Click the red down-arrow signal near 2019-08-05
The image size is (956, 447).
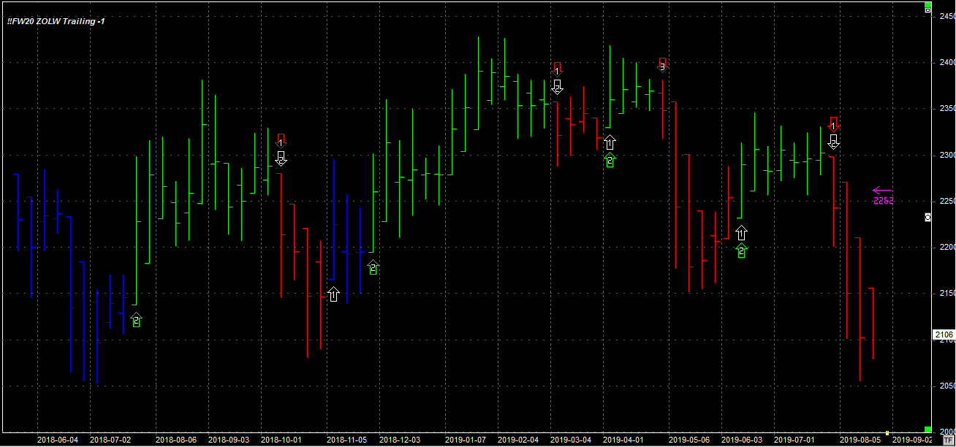[x=833, y=124]
